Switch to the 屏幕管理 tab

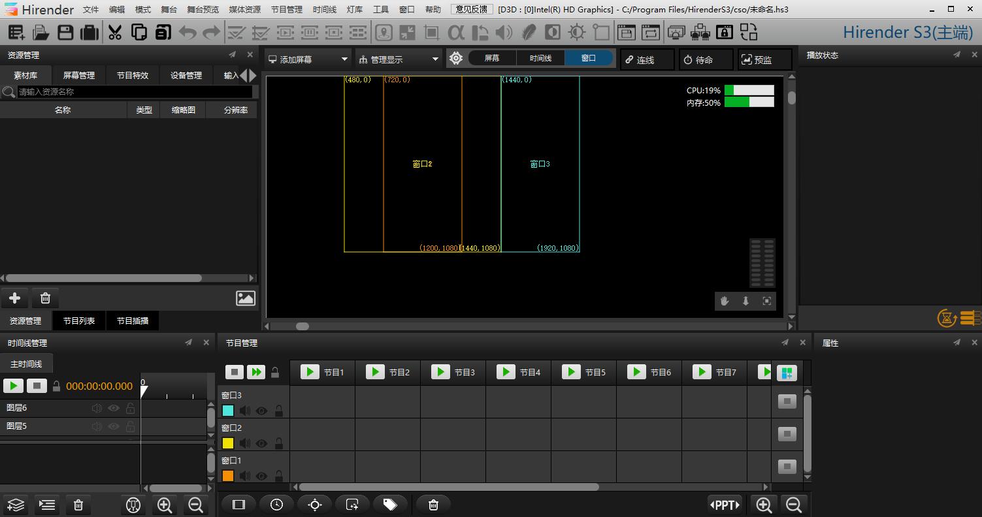(79, 76)
